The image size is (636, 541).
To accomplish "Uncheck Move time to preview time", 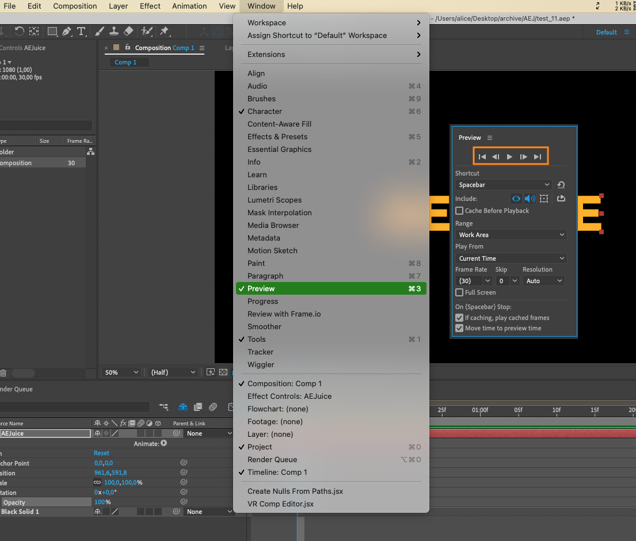I will (459, 328).
